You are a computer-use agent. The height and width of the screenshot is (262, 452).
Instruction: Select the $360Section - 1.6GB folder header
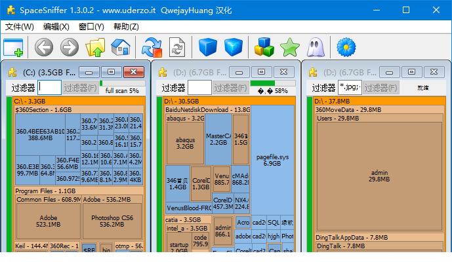(79, 109)
